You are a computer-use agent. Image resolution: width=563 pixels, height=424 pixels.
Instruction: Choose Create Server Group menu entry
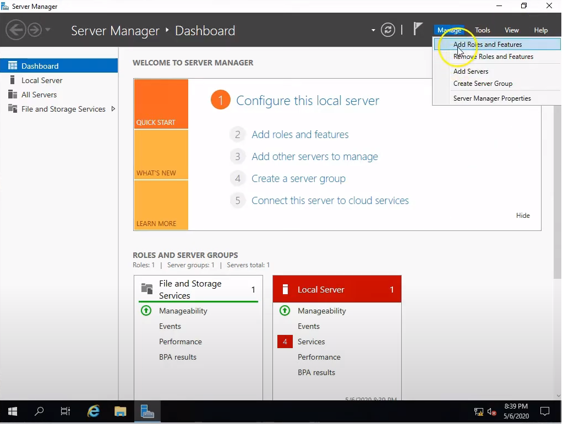[x=498, y=83]
